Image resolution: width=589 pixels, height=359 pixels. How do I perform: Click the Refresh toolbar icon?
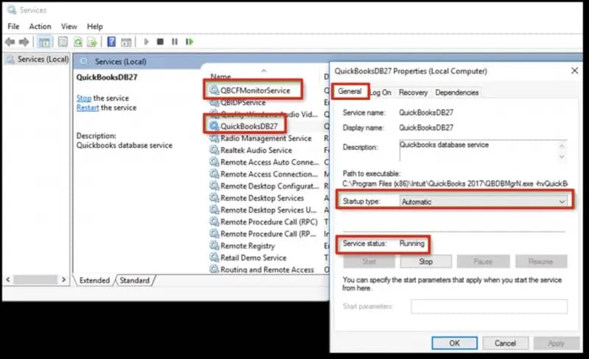(x=78, y=42)
